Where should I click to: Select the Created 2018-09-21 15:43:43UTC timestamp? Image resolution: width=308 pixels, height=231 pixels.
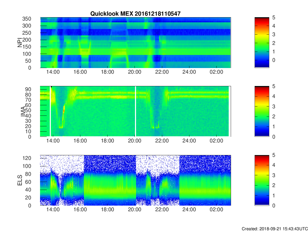[x=275, y=228]
